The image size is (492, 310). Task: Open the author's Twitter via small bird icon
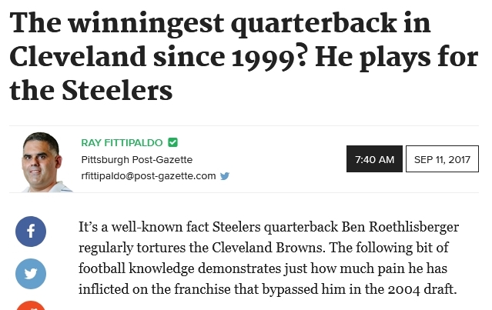pyautogui.click(x=225, y=176)
